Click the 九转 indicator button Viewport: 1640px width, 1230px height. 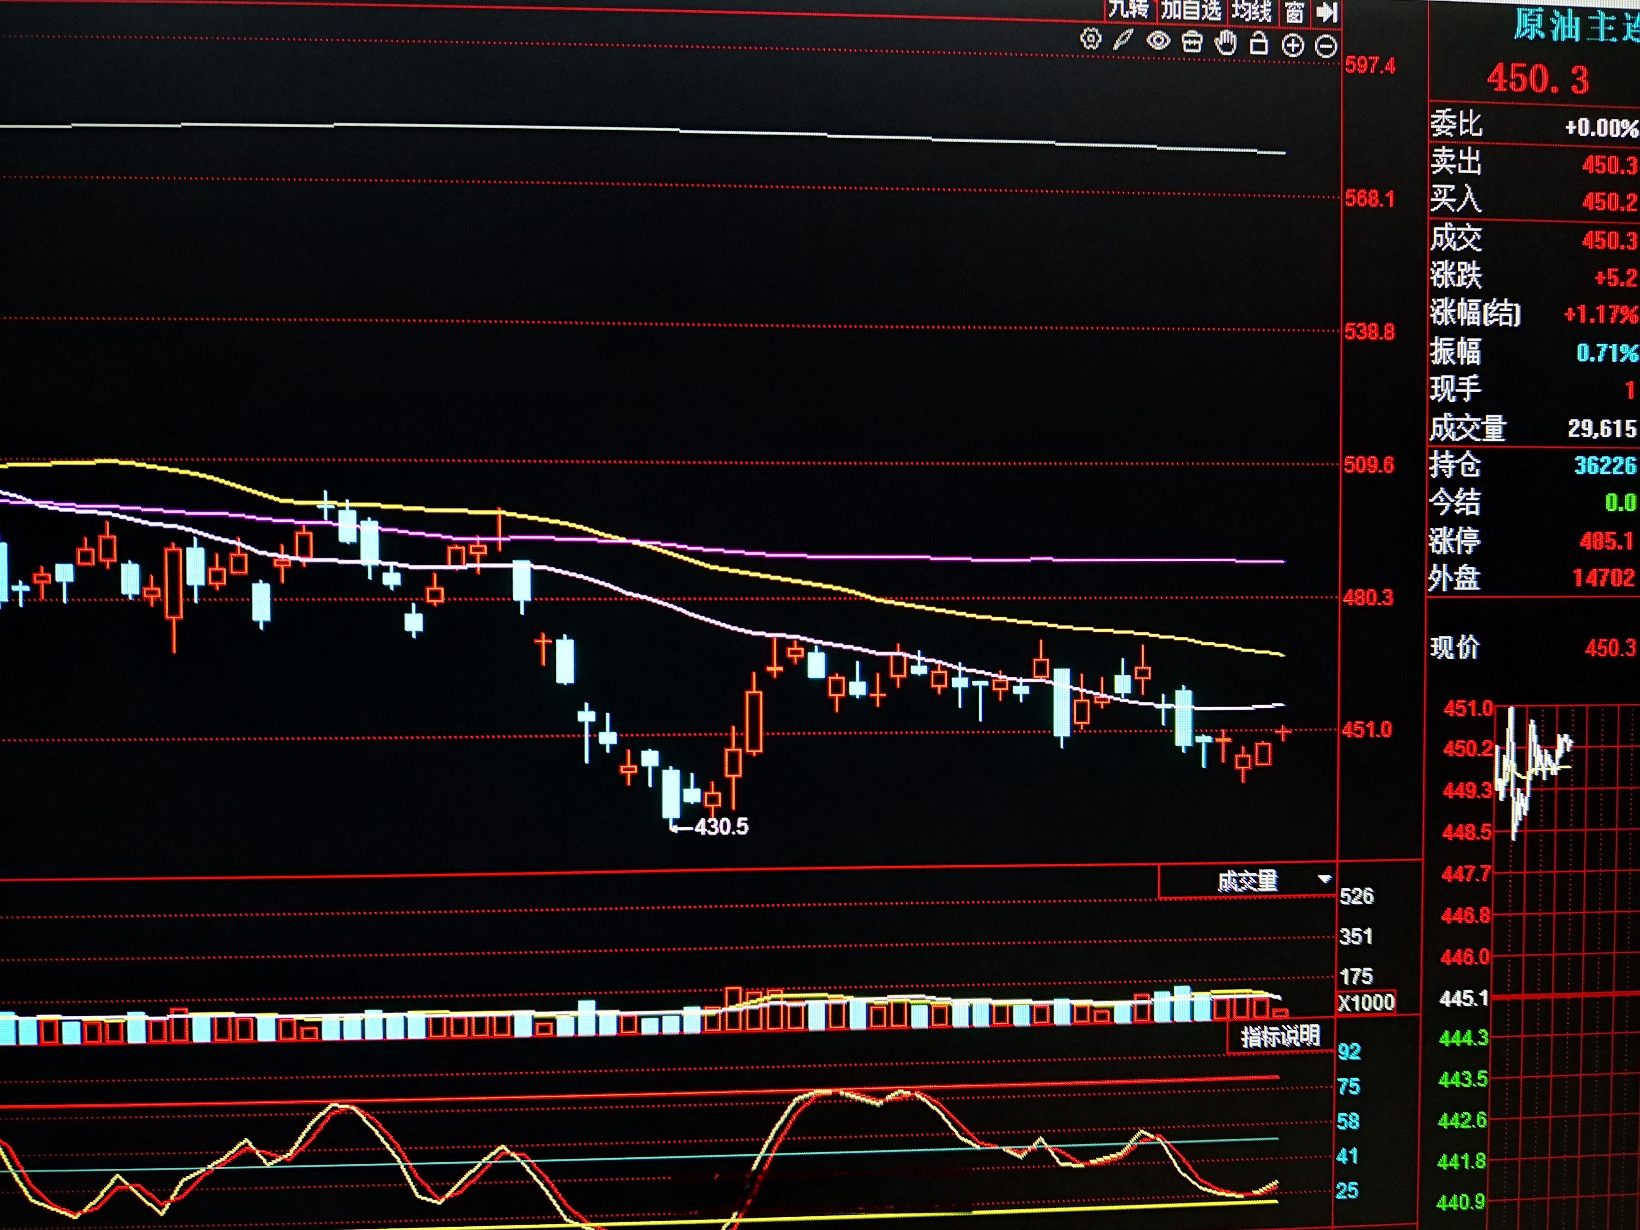[x=1128, y=9]
